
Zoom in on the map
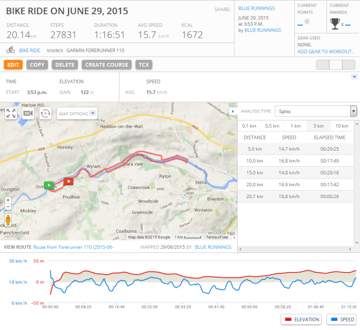tap(8, 200)
